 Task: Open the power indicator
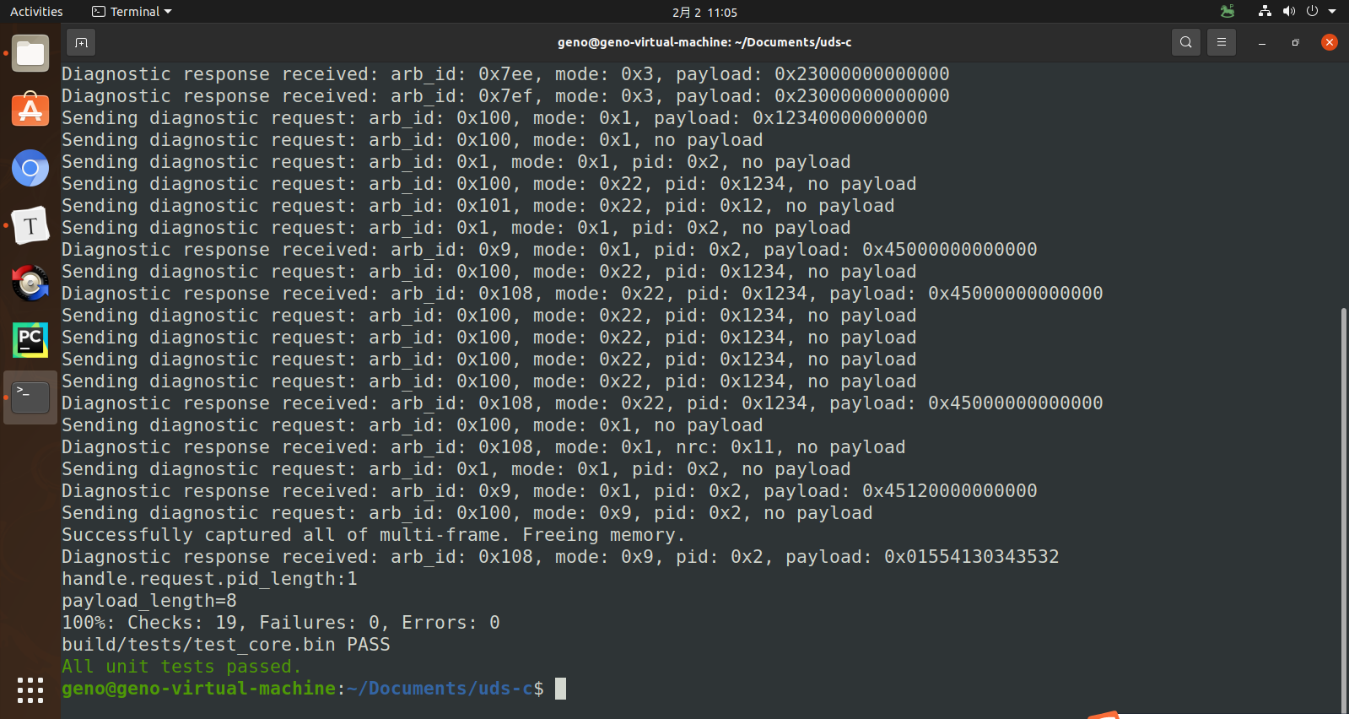(x=1312, y=11)
